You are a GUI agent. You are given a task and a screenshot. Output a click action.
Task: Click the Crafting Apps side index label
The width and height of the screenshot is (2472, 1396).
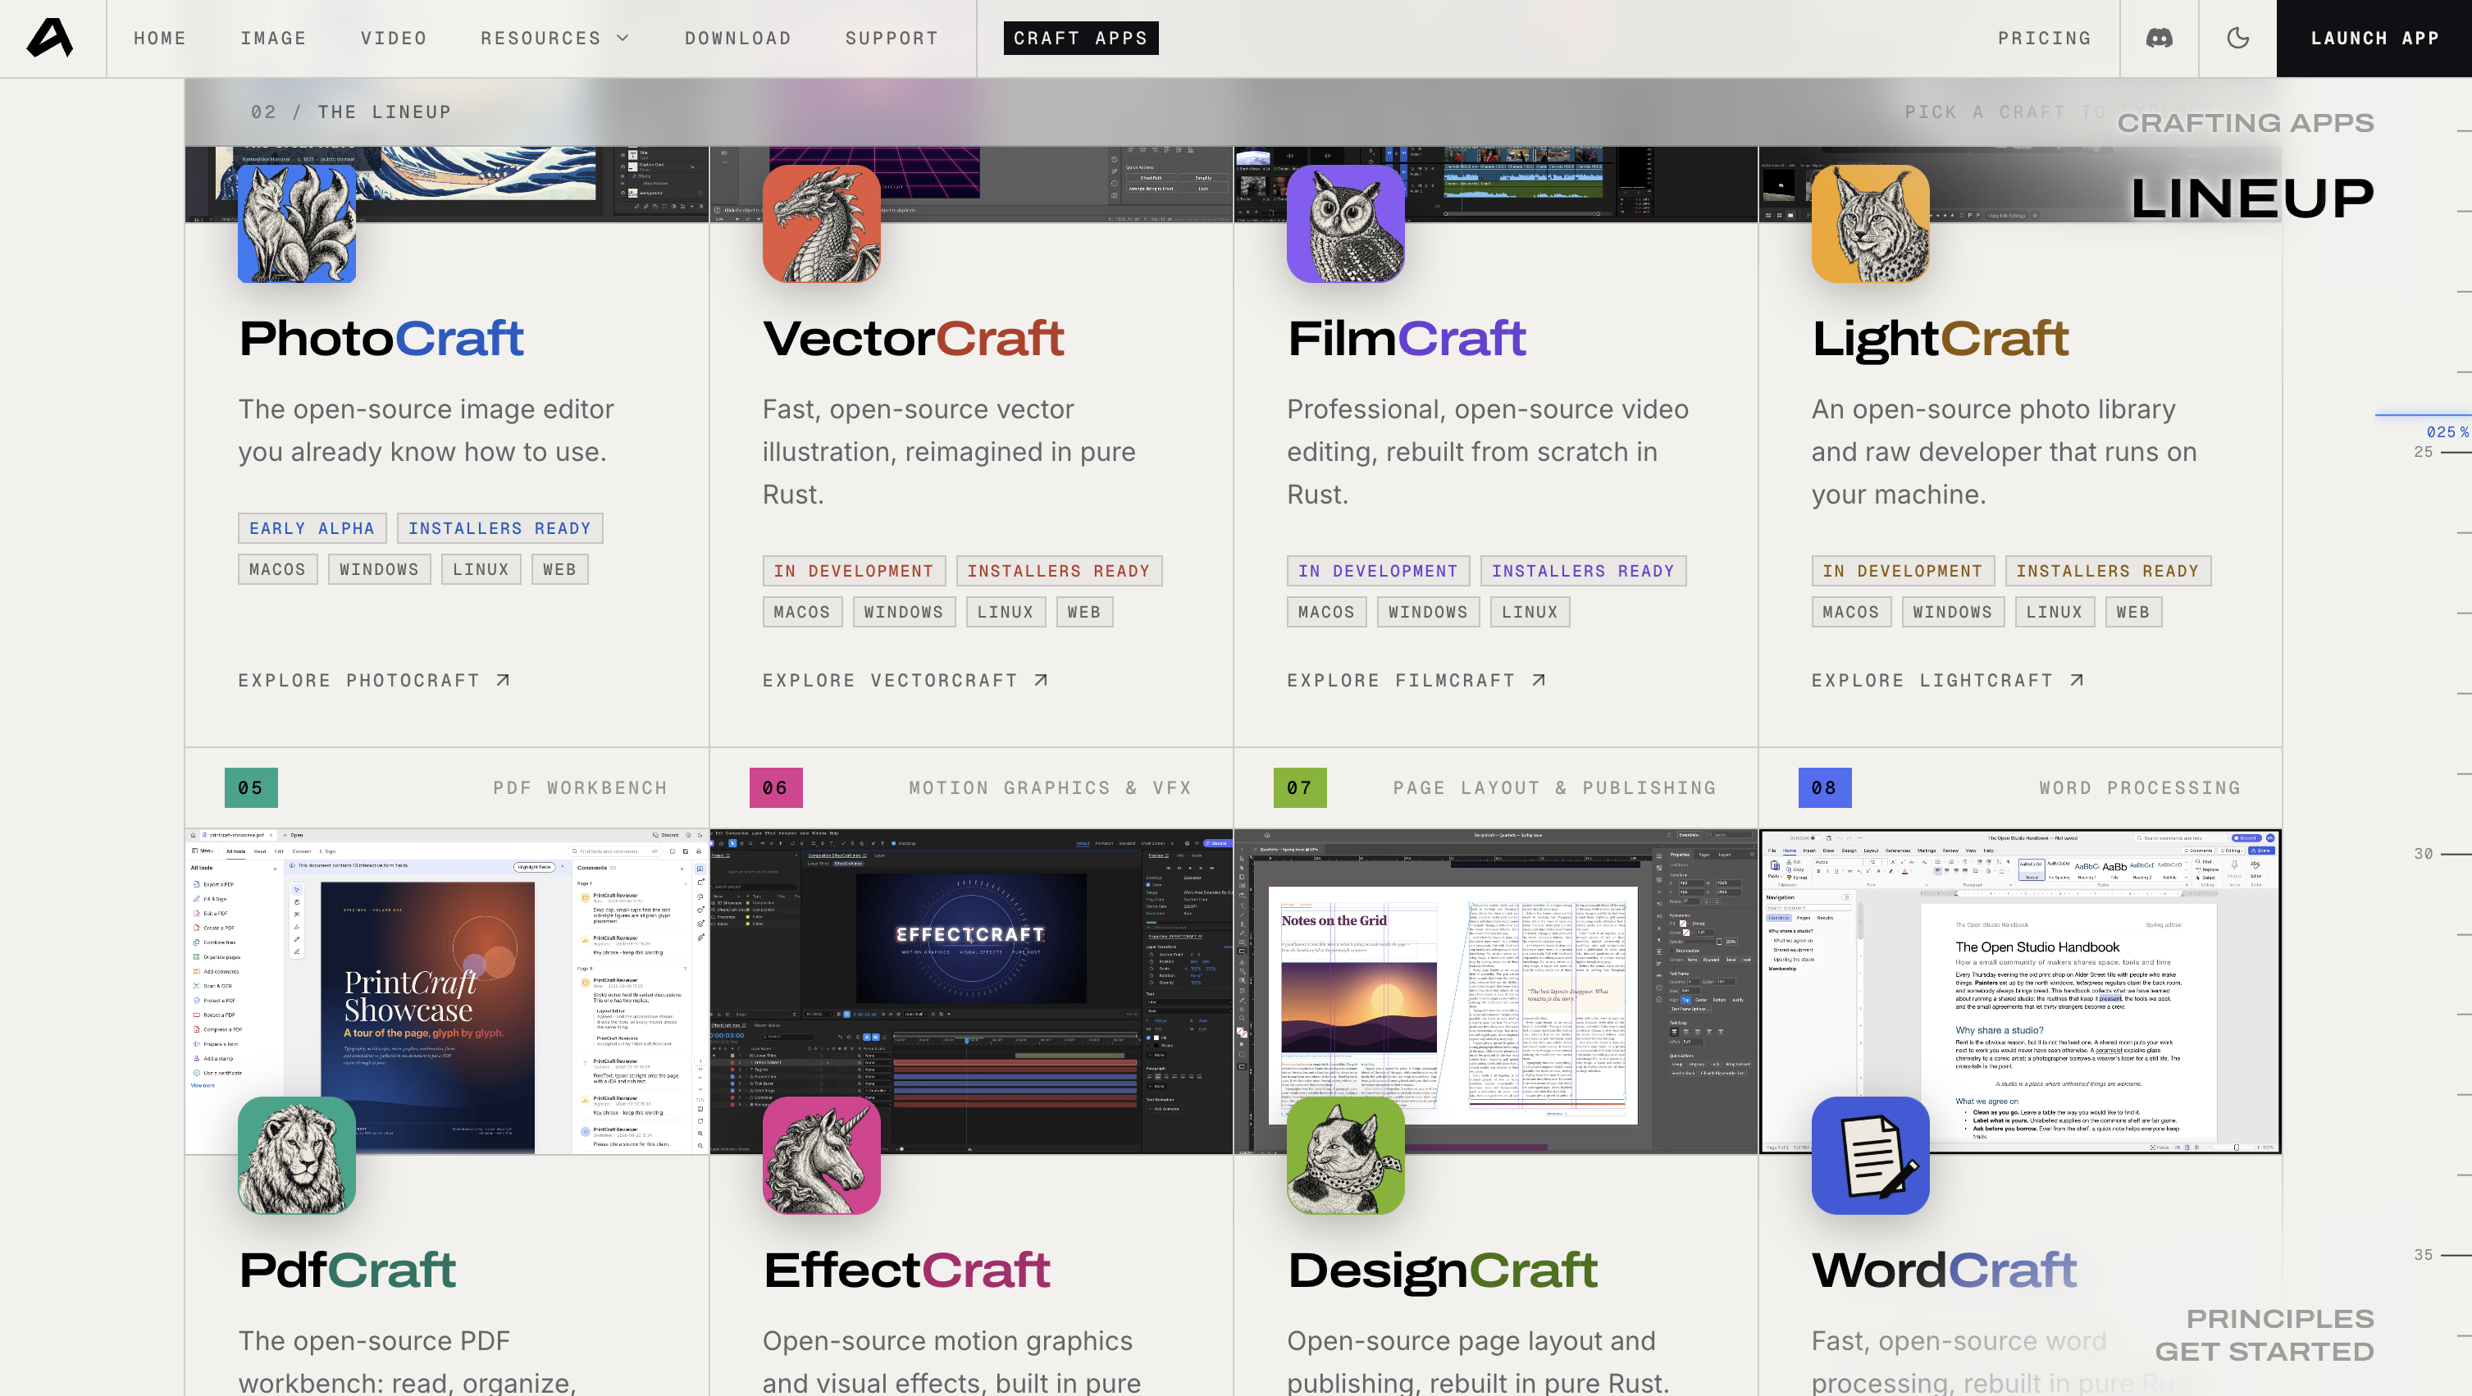coord(2246,123)
